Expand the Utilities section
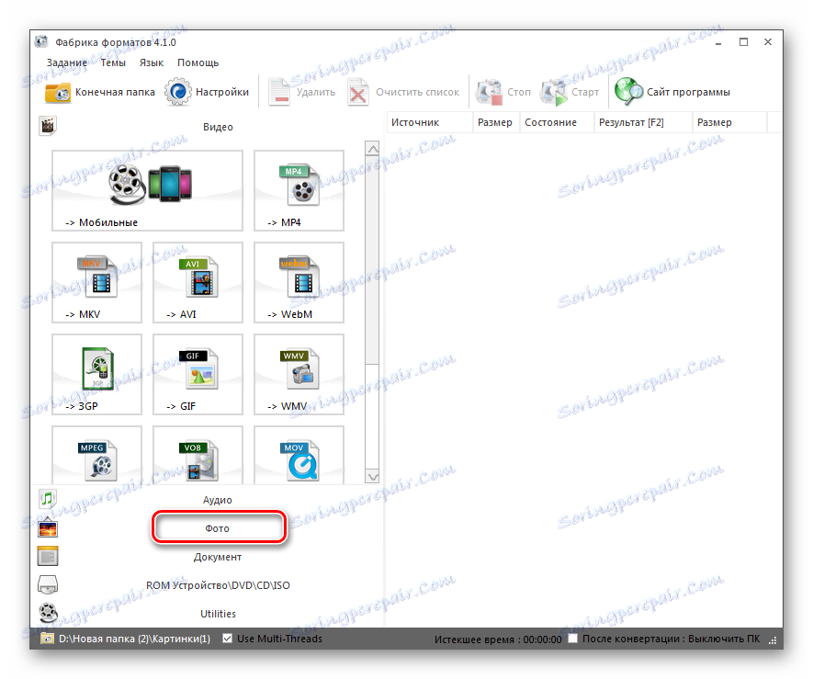This screenshot has width=813, height=679. [x=218, y=614]
